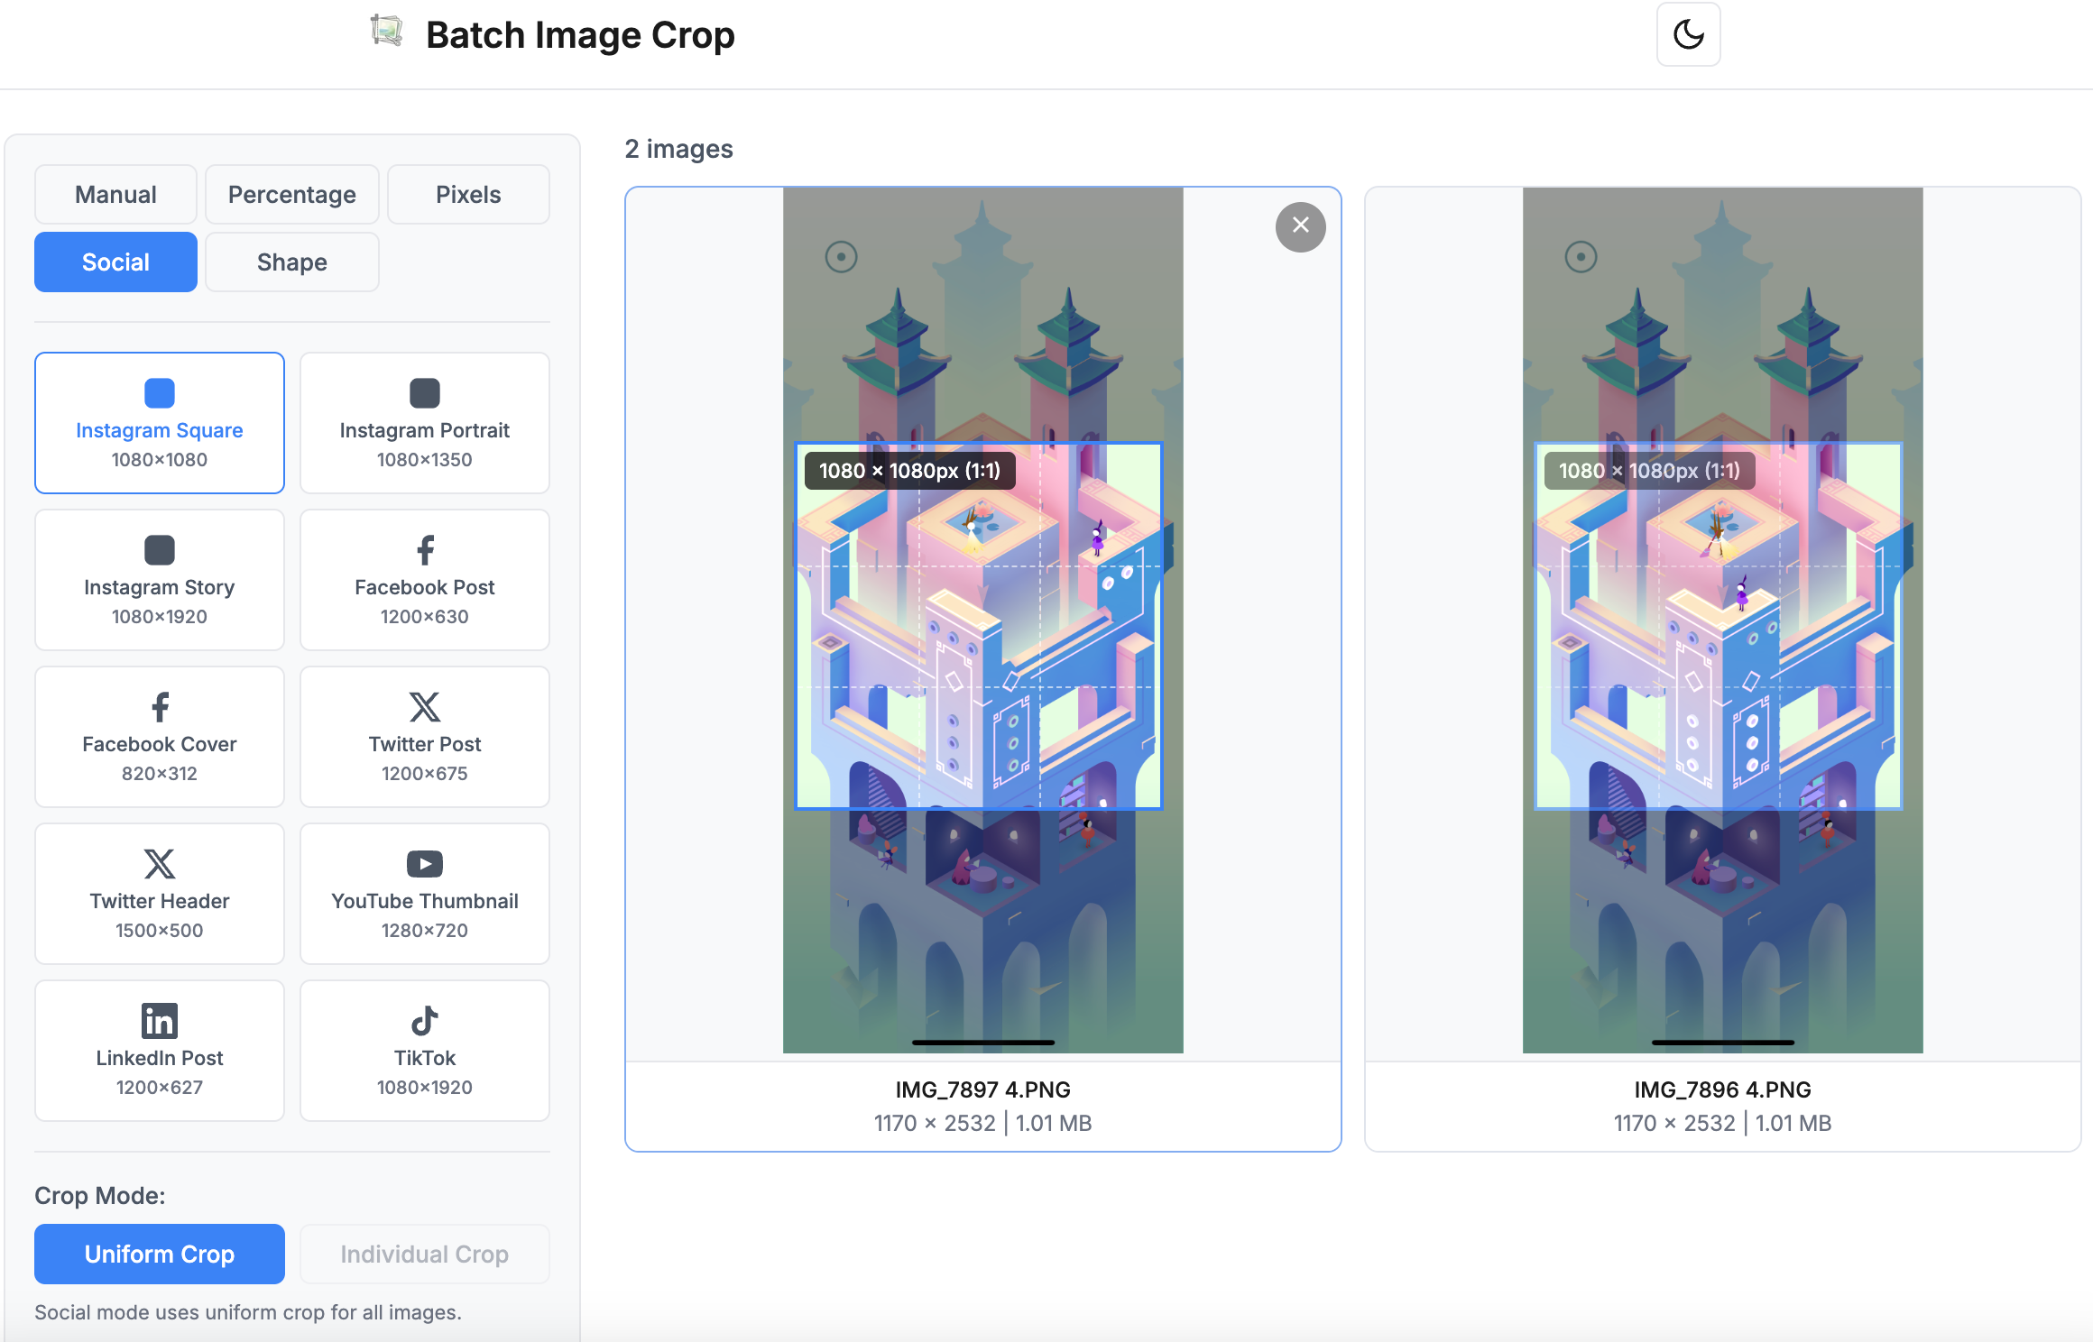Screen dimensions: 2093x1342
Task: Switch to the Pixels tab
Action: 467,194
